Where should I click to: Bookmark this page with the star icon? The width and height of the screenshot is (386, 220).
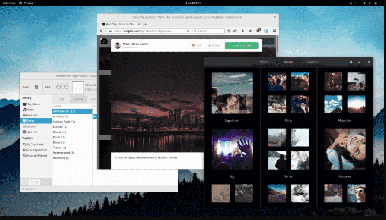[x=229, y=31]
